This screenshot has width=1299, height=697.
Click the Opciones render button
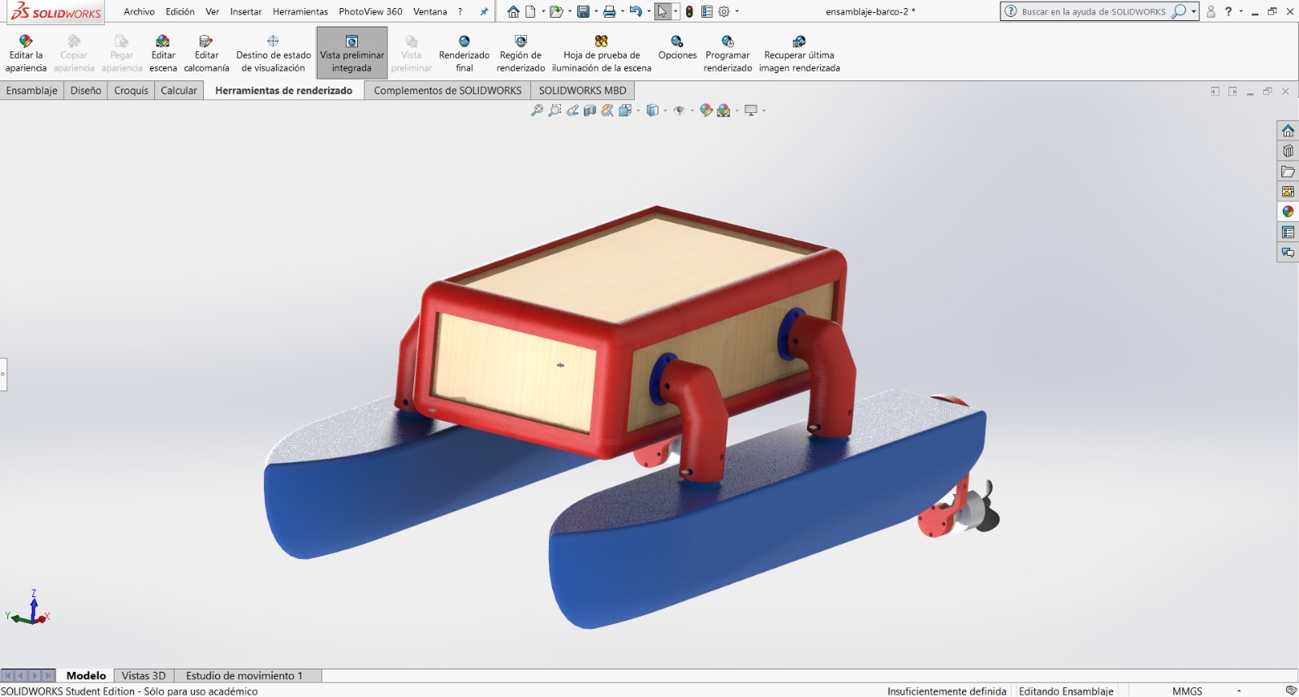[x=677, y=47]
